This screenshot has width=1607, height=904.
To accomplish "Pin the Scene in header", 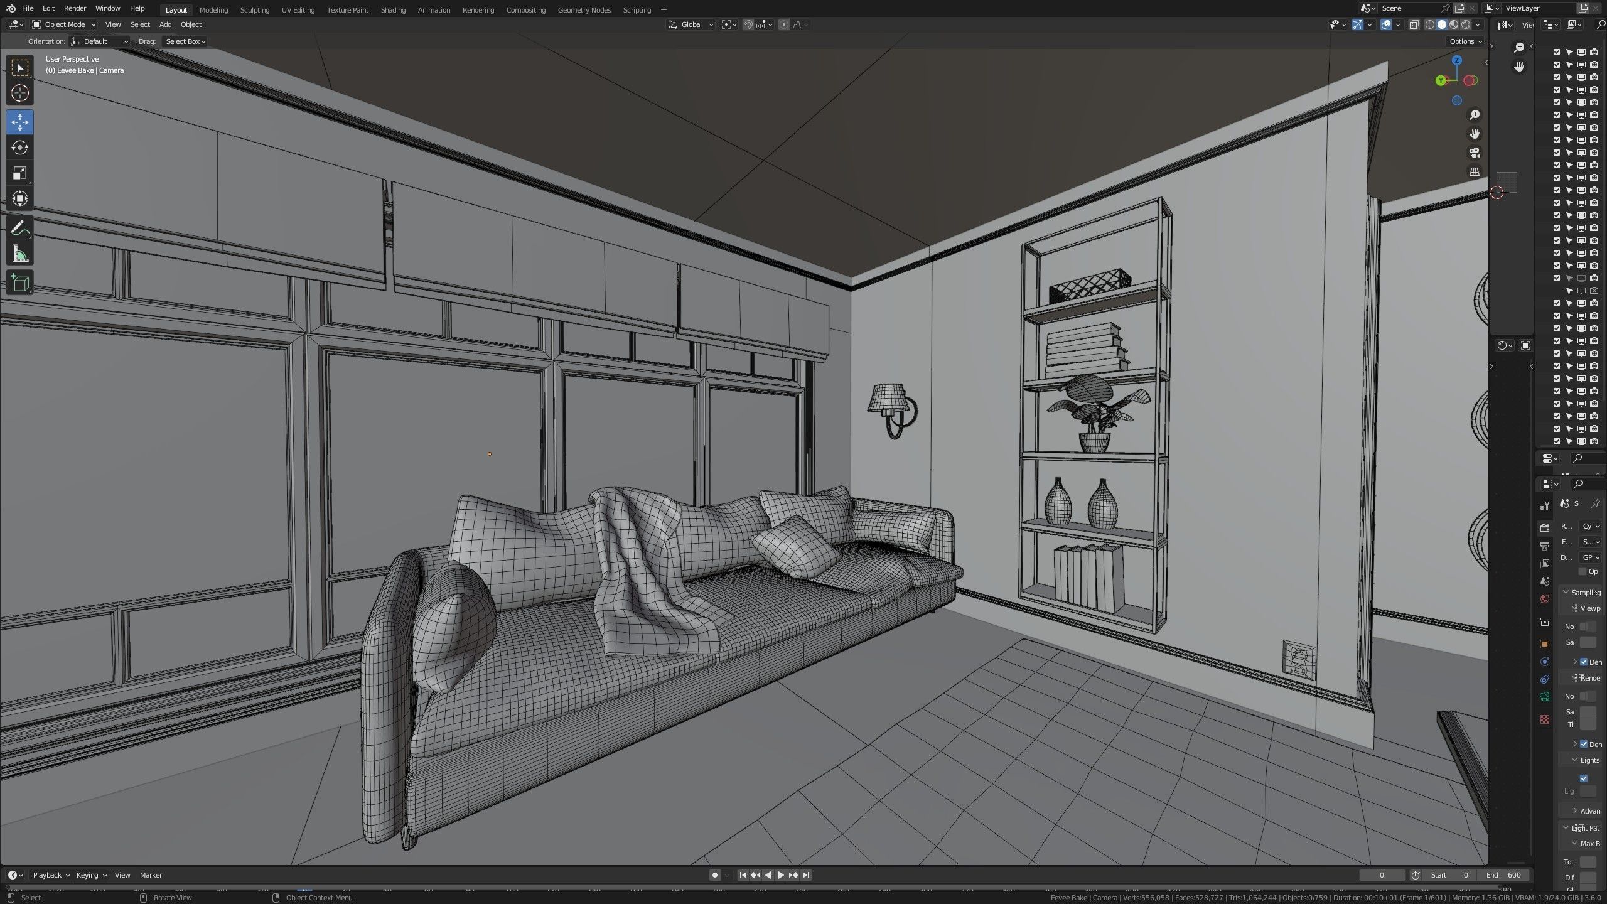I will pyautogui.click(x=1445, y=8).
